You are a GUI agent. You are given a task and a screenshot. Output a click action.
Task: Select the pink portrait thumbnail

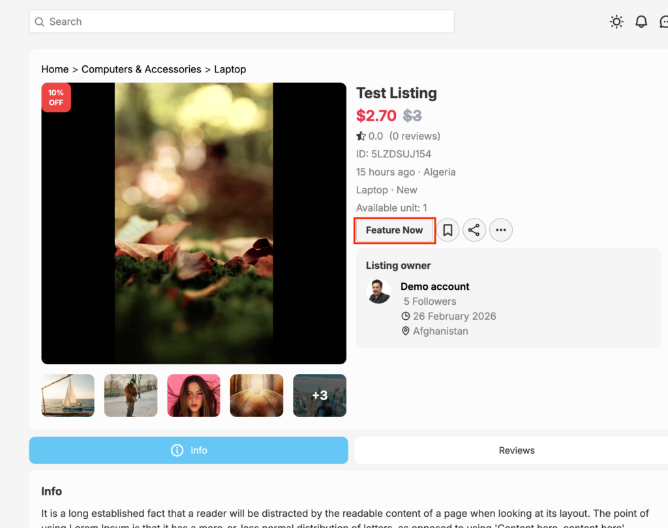(194, 396)
